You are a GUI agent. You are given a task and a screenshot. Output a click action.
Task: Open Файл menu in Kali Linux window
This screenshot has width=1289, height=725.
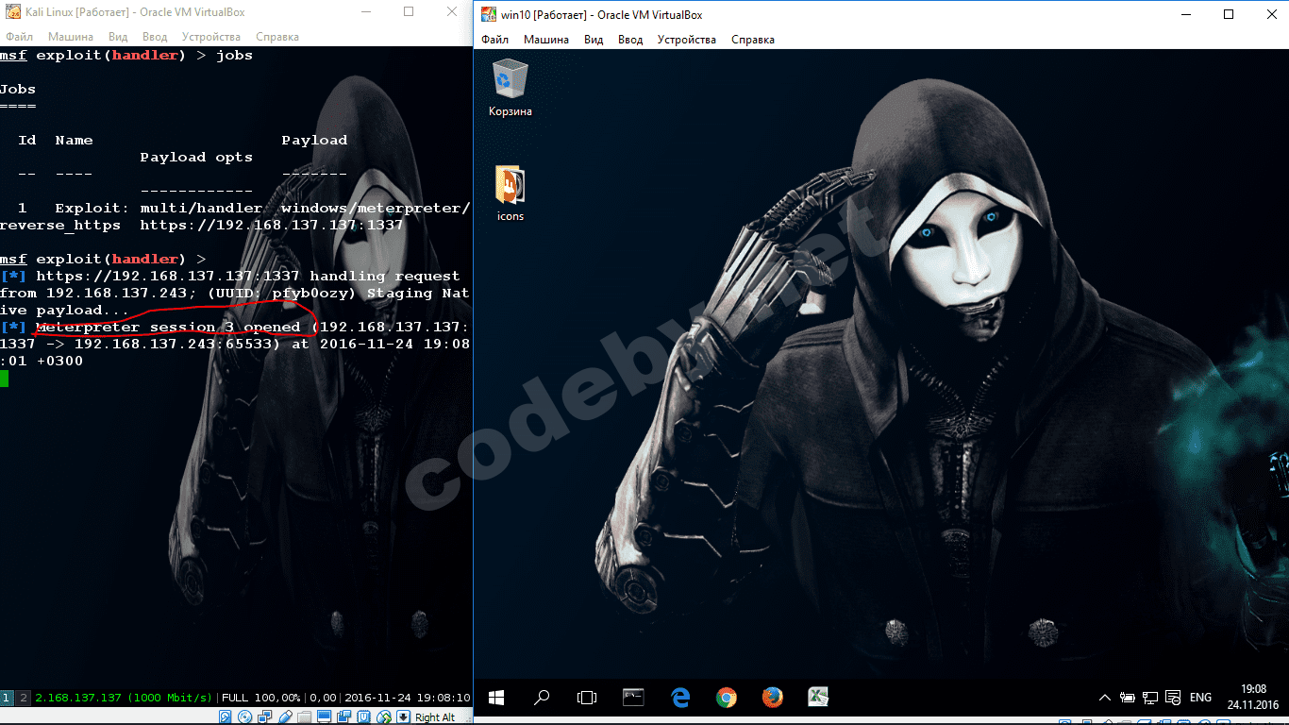point(19,37)
